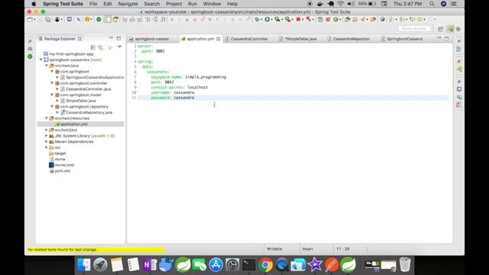Viewport: 489px width, 275px height.
Task: Minimize the Package Explorer view
Action: (111, 38)
